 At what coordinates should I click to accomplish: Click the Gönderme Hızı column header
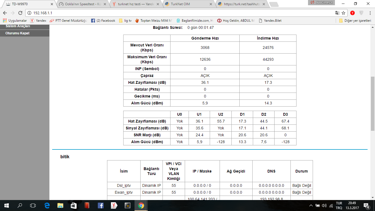[205, 38]
